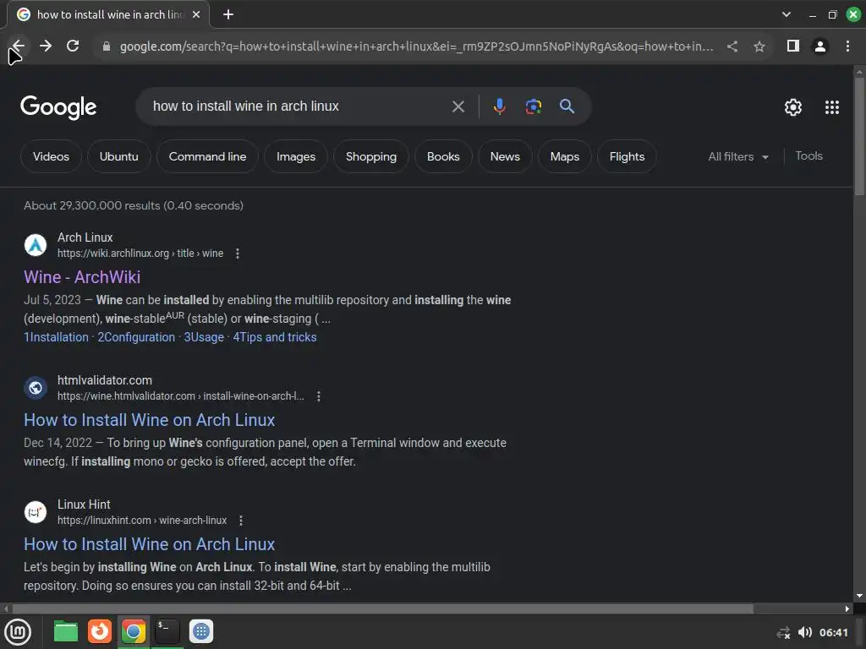Open the Google apps grid

[832, 107]
